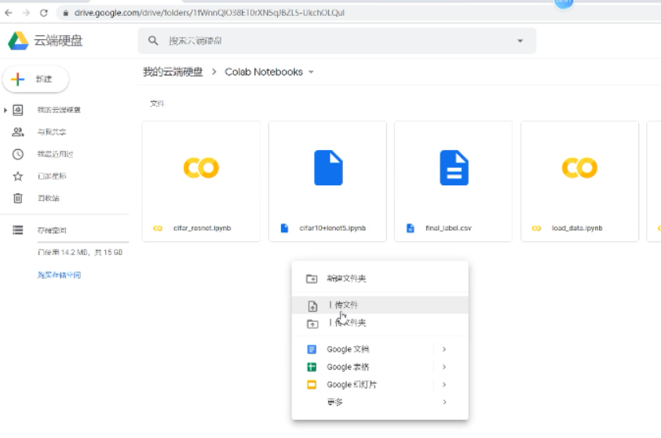Choose New folder in context menu
This screenshot has width=661, height=438.
click(x=380, y=279)
